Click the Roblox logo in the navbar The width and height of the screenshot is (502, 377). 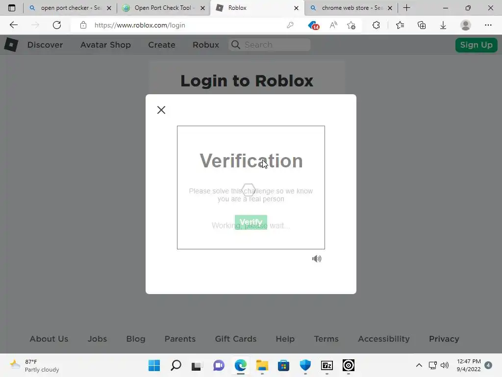(11, 45)
